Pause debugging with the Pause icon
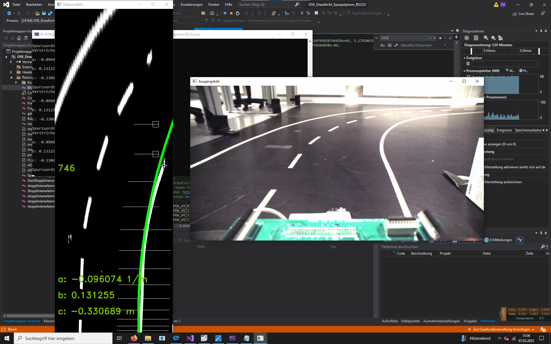Screen dimensions: 551x344 click(x=225, y=13)
